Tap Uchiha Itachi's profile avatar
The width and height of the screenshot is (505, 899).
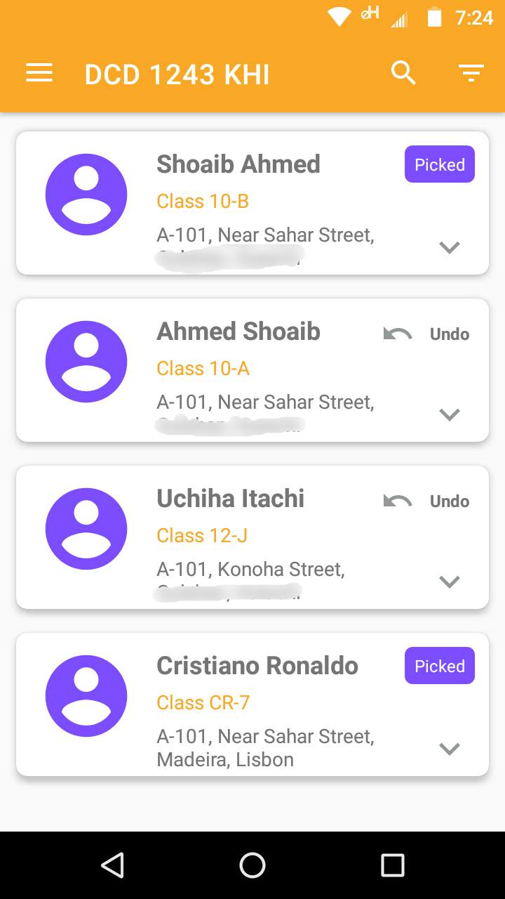[86, 529]
